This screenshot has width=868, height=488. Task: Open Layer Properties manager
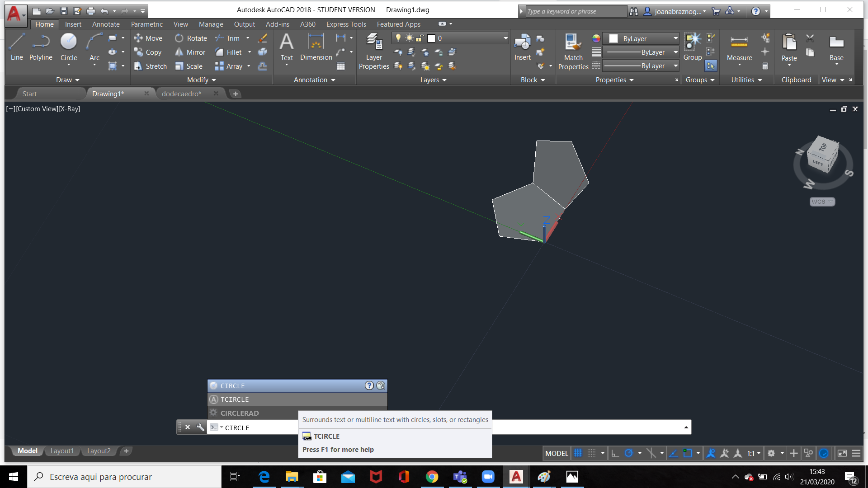pyautogui.click(x=374, y=51)
